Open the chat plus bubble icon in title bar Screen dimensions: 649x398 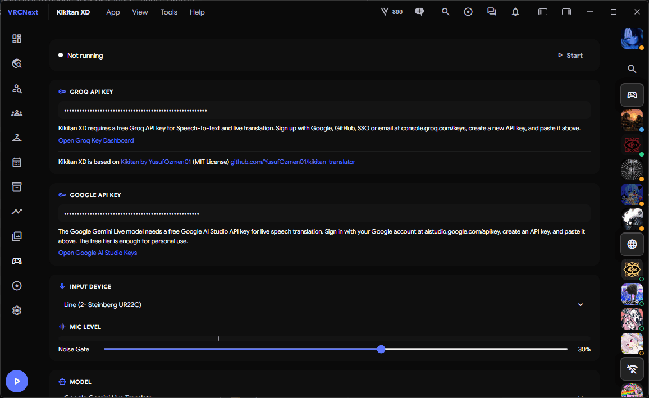pyautogui.click(x=419, y=12)
